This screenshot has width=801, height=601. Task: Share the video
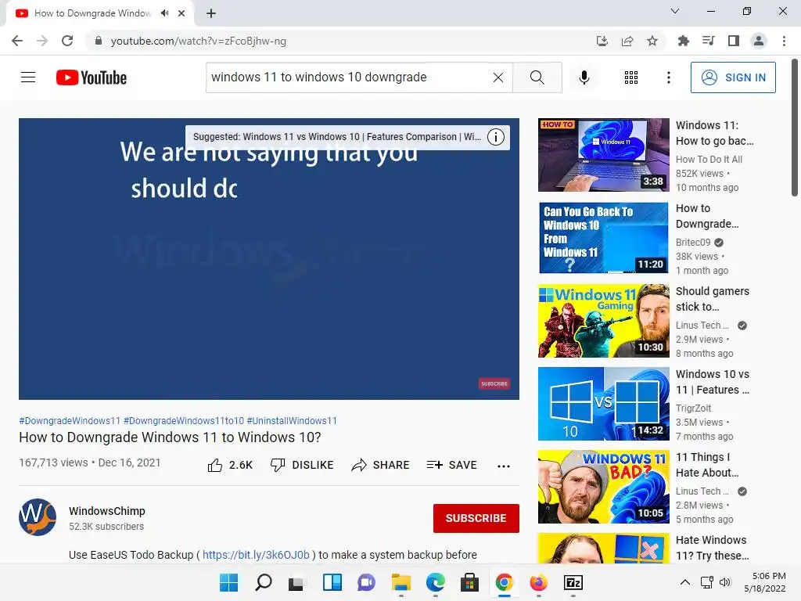pos(381,465)
